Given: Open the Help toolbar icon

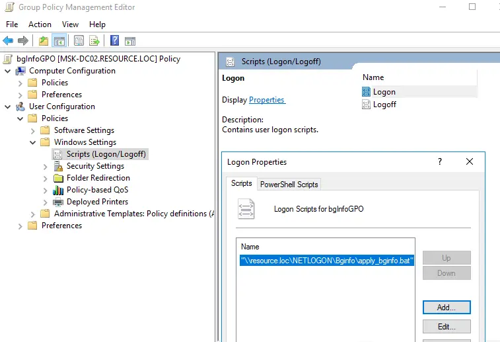Looking at the screenshot, I should click(x=114, y=40).
